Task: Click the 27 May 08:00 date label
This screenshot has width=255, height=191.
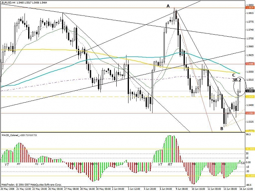Action: [x=71, y=189]
